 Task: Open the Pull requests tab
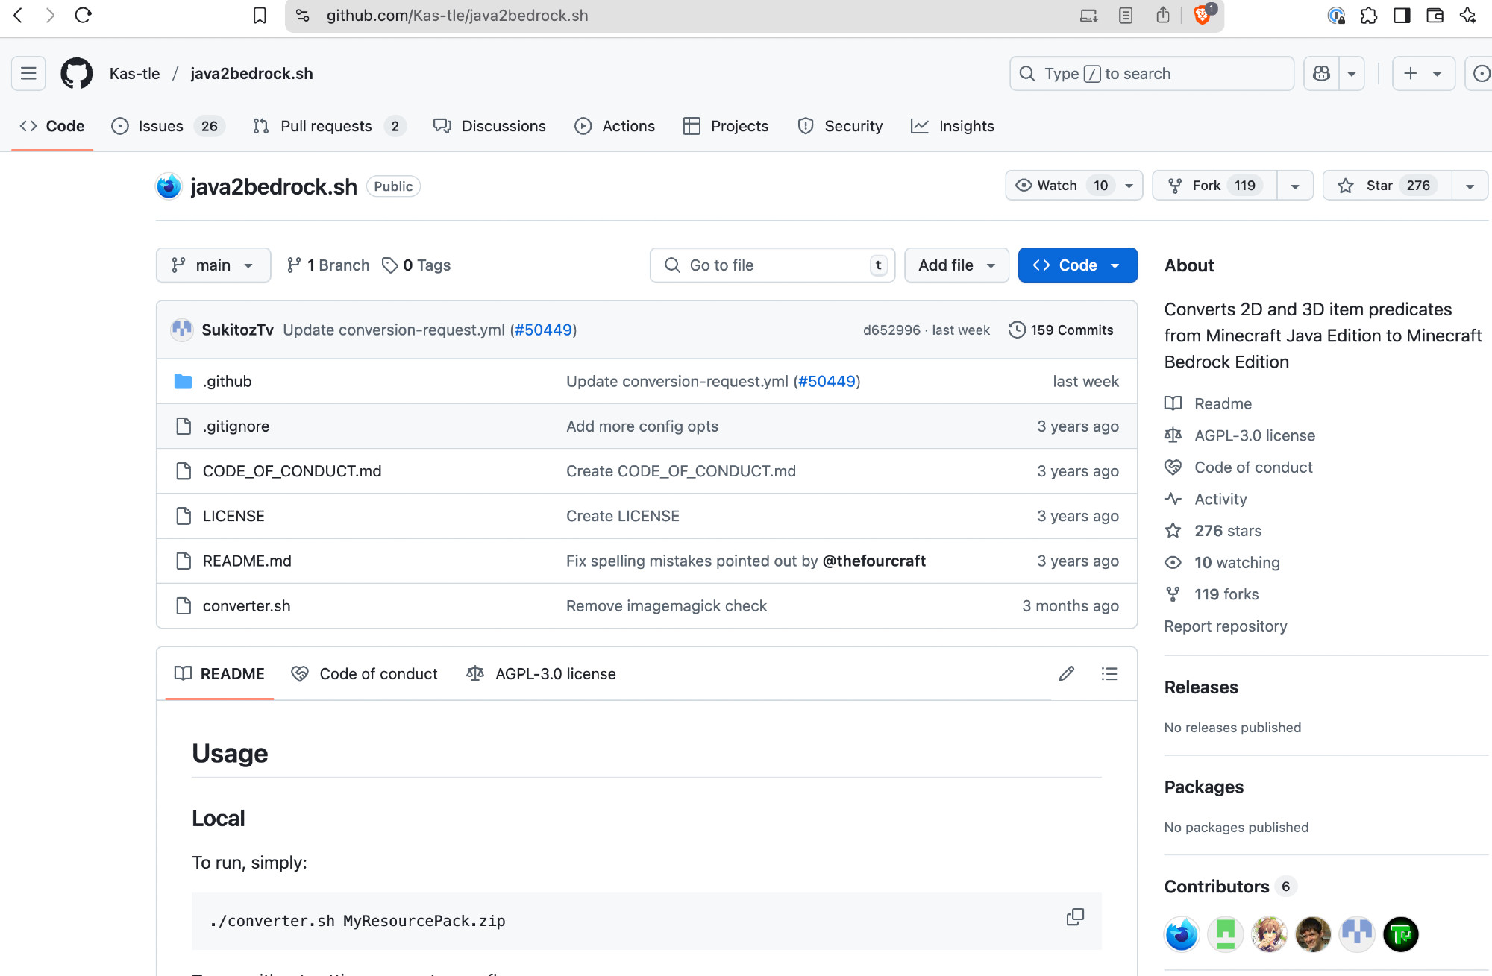click(x=329, y=126)
